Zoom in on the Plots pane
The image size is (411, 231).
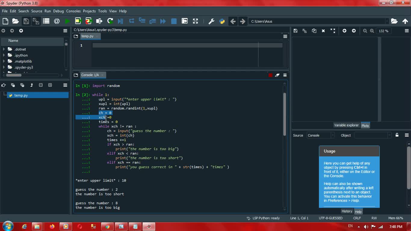(372, 31)
